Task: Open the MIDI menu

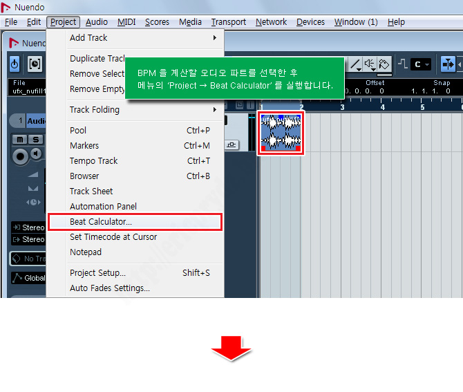Action: (x=126, y=22)
